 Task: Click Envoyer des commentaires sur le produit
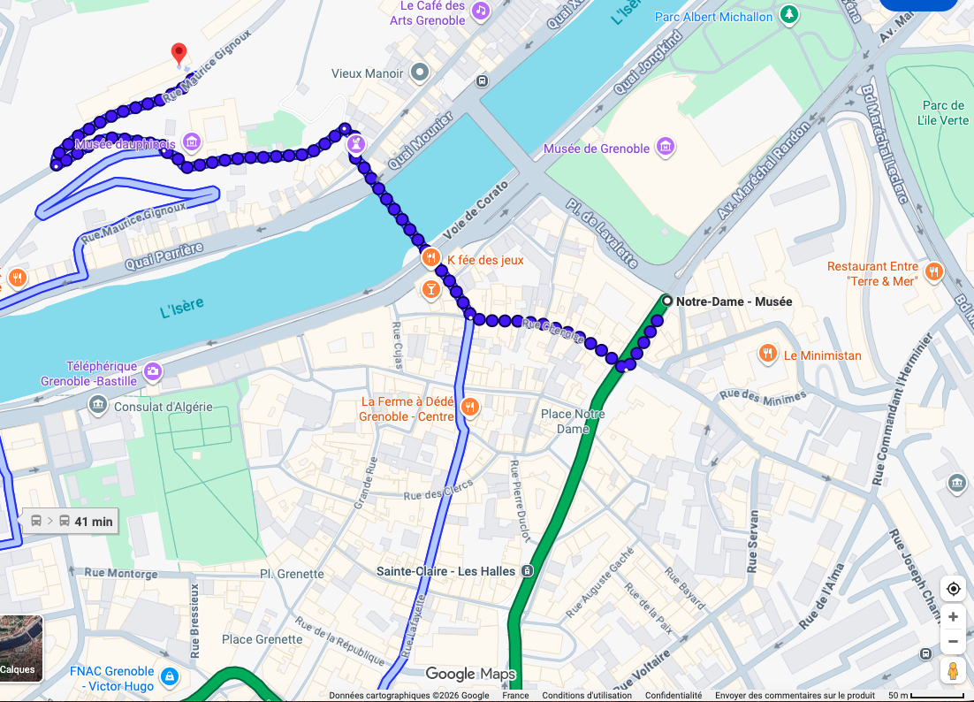pyautogui.click(x=795, y=696)
